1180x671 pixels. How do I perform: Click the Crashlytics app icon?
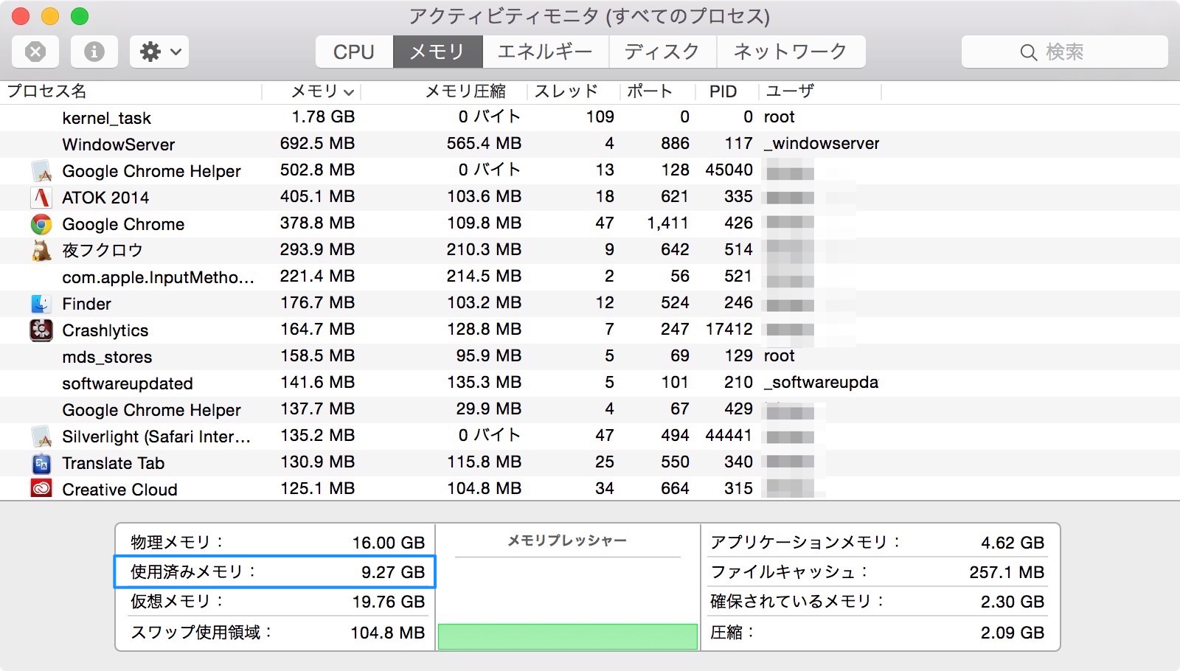click(x=41, y=330)
